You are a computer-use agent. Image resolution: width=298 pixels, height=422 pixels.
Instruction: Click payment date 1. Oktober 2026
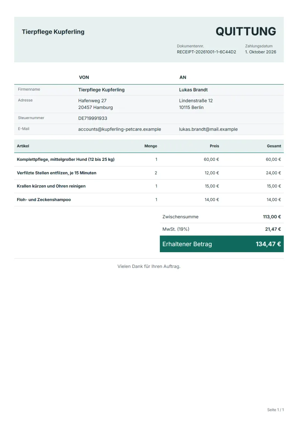coord(260,52)
